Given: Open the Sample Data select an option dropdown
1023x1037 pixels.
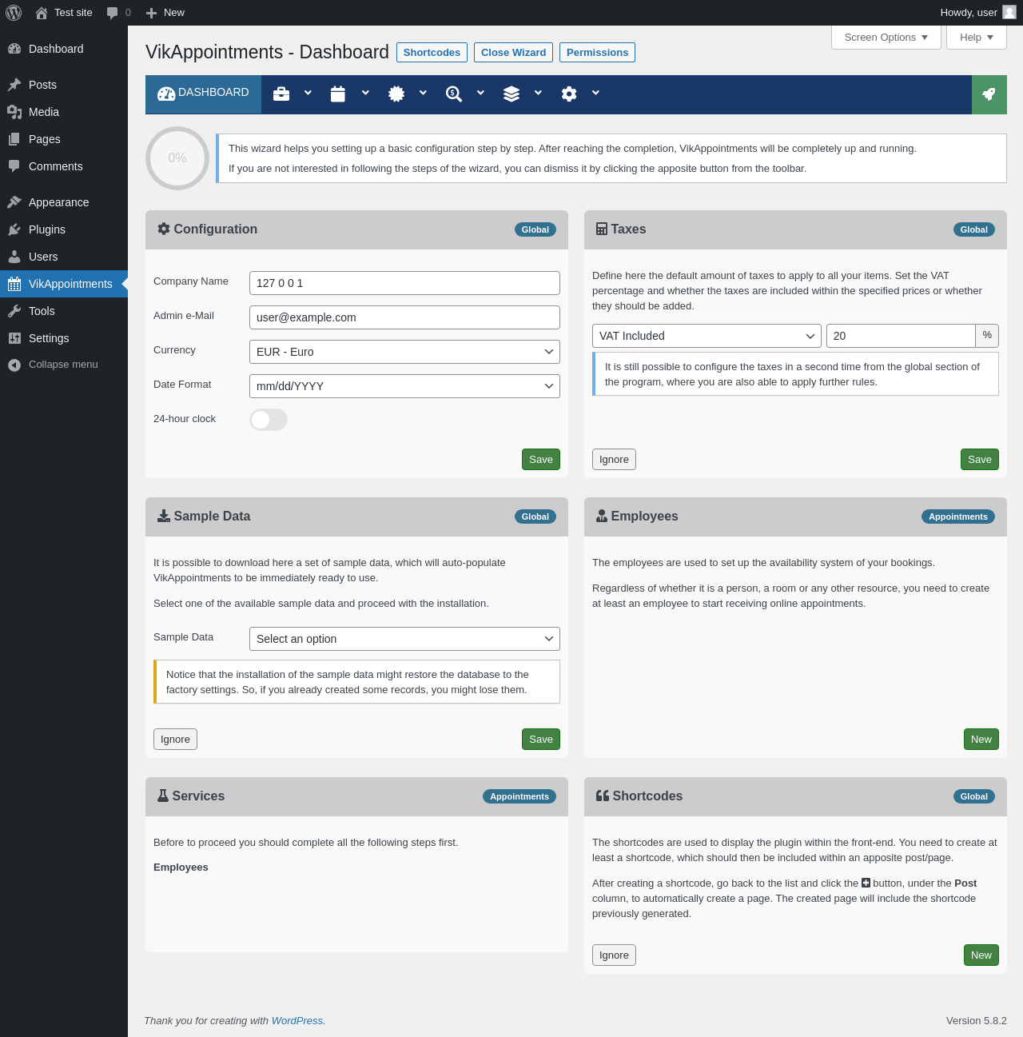Looking at the screenshot, I should click(x=404, y=639).
